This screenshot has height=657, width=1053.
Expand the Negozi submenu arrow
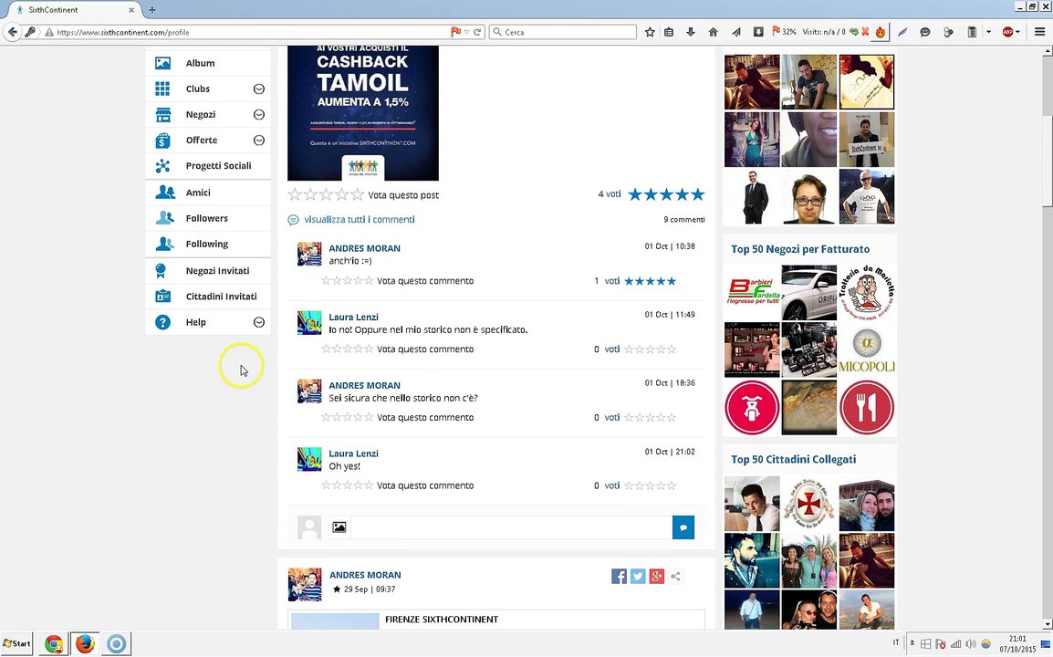coord(258,114)
